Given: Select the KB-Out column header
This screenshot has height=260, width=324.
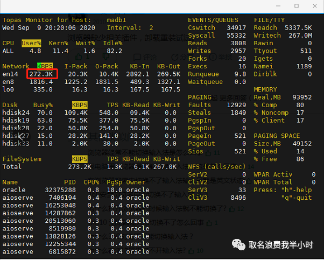Looking at the screenshot, I should click(x=168, y=66).
